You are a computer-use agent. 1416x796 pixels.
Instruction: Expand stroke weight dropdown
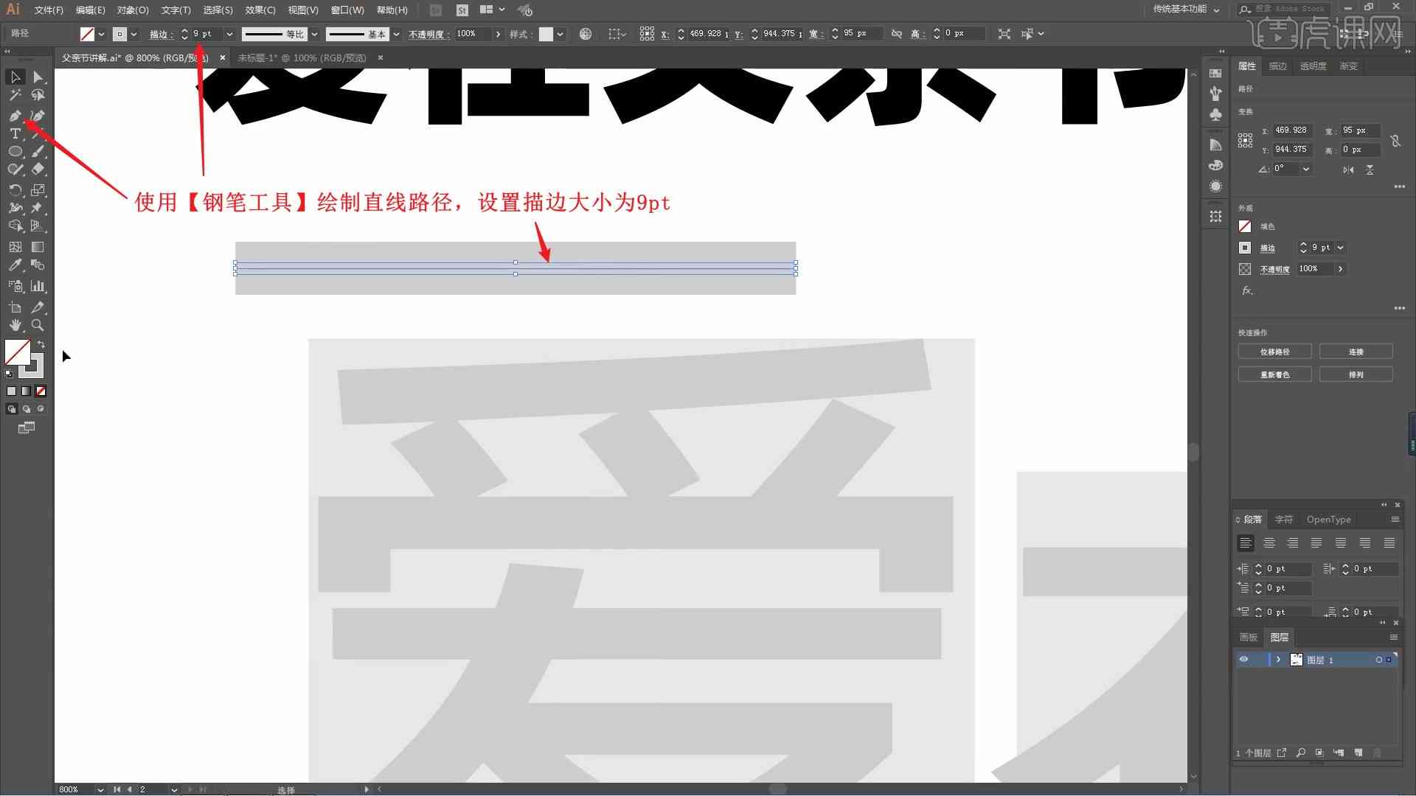[x=229, y=33]
